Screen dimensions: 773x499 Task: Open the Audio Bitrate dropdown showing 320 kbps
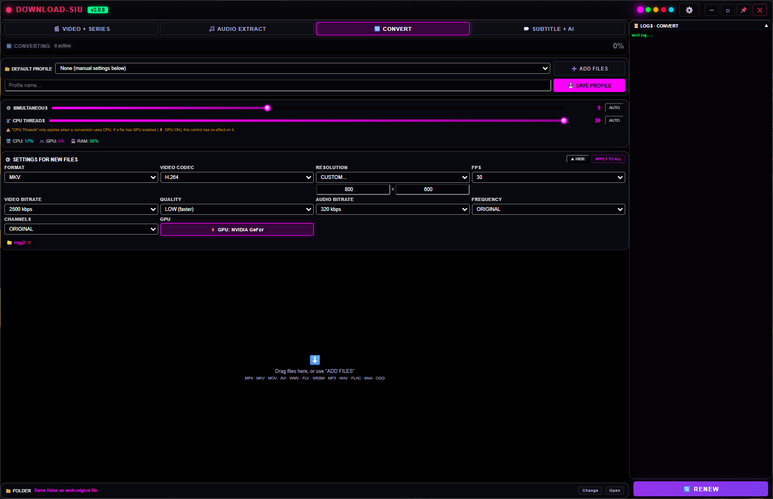(393, 209)
